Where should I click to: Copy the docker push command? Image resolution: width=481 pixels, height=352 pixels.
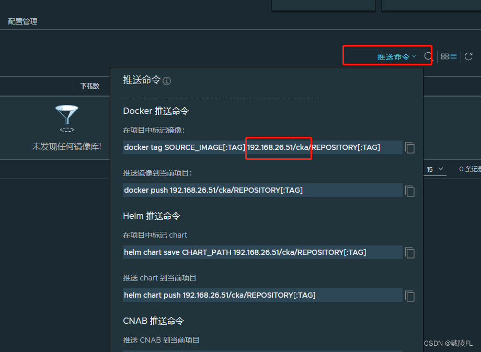click(410, 191)
